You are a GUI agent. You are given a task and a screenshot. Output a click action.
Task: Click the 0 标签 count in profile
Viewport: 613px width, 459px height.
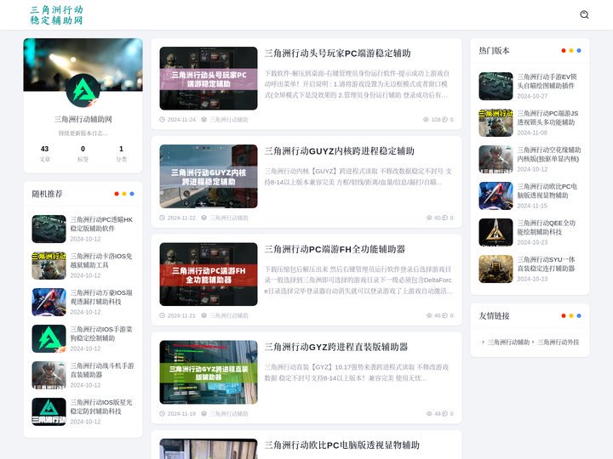(83, 153)
